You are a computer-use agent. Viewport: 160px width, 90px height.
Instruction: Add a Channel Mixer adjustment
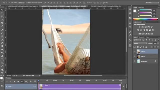150,30
